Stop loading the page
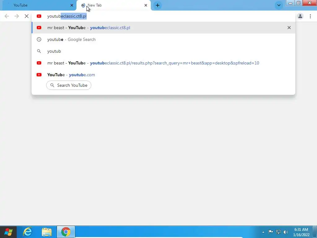The height and width of the screenshot is (238, 317). coord(27,16)
